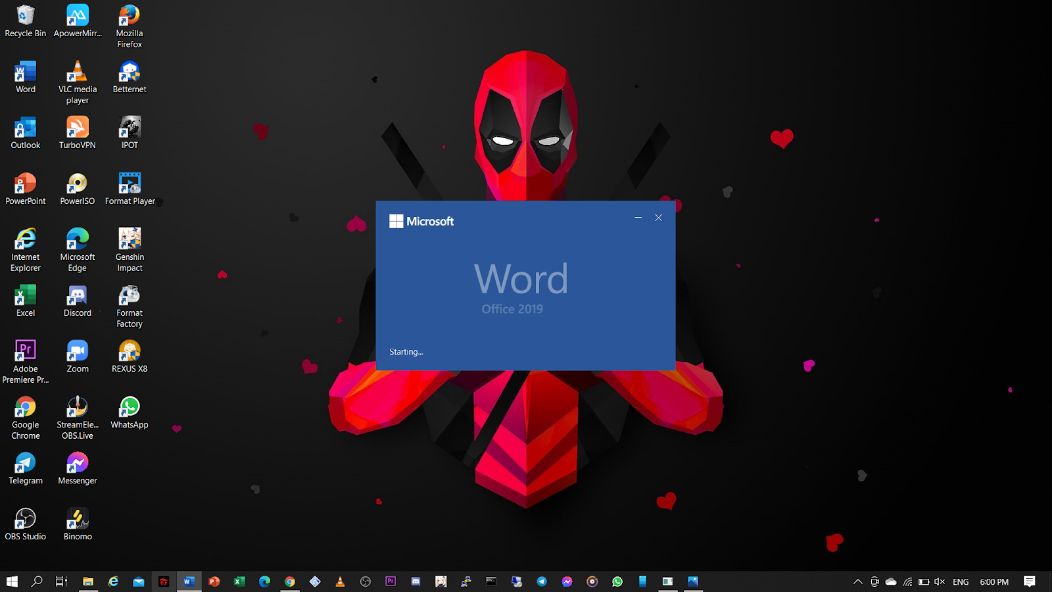
Task: Select the Messenger desktop shortcut
Action: [x=78, y=468]
